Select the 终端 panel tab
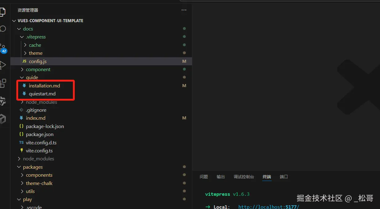 click(x=267, y=177)
